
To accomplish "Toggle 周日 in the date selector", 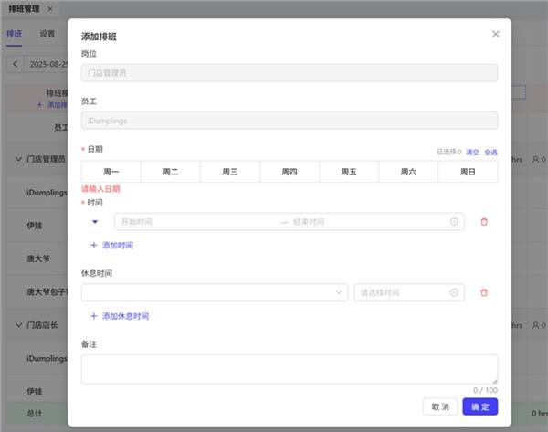I will click(468, 172).
